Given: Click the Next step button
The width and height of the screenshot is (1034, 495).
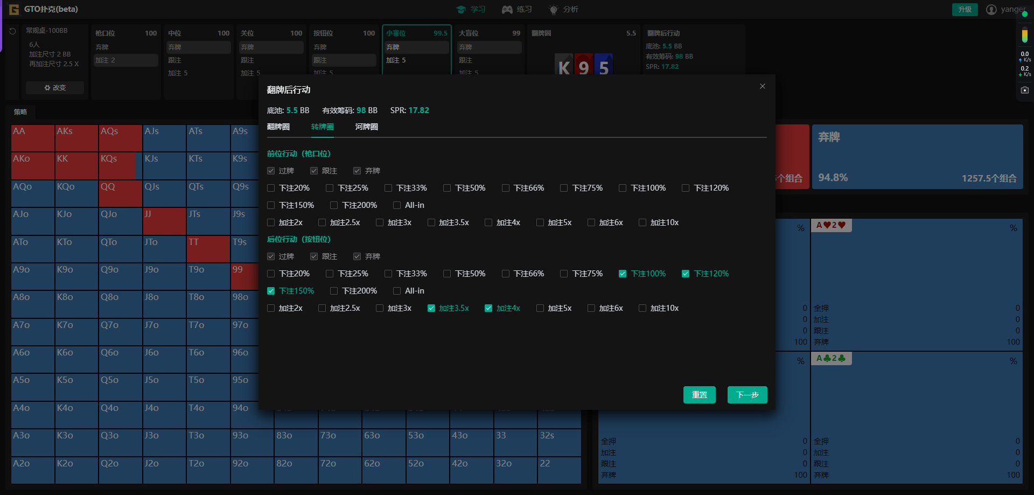Looking at the screenshot, I should click(x=747, y=395).
